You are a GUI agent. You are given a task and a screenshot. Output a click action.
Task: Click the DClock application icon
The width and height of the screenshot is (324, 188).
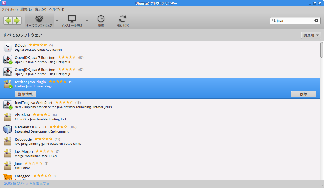coord(8,47)
